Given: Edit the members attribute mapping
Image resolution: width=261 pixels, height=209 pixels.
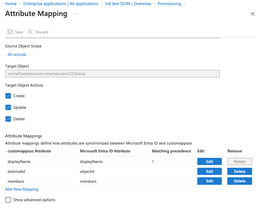Looking at the screenshot, I should (210, 181).
